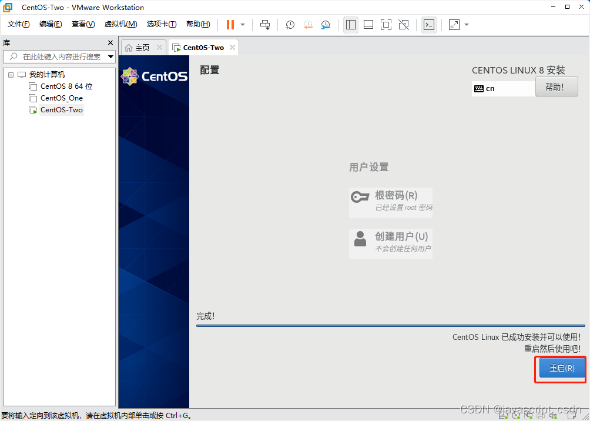The width and height of the screenshot is (590, 421).
Task: Click the 完成! status text
Action: [206, 316]
